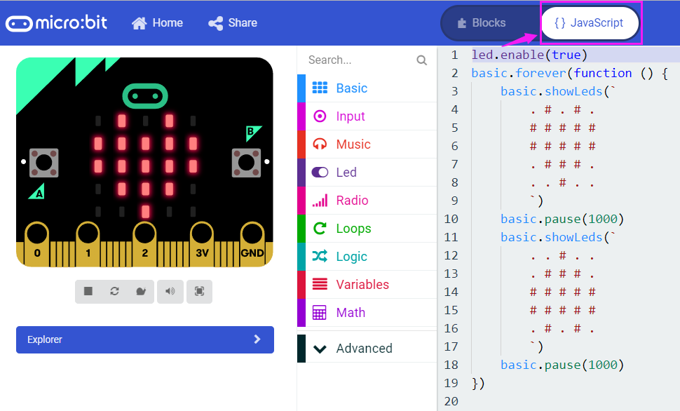680x411 pixels.
Task: Click the micro:bit face logo on simulator
Action: tap(145, 96)
